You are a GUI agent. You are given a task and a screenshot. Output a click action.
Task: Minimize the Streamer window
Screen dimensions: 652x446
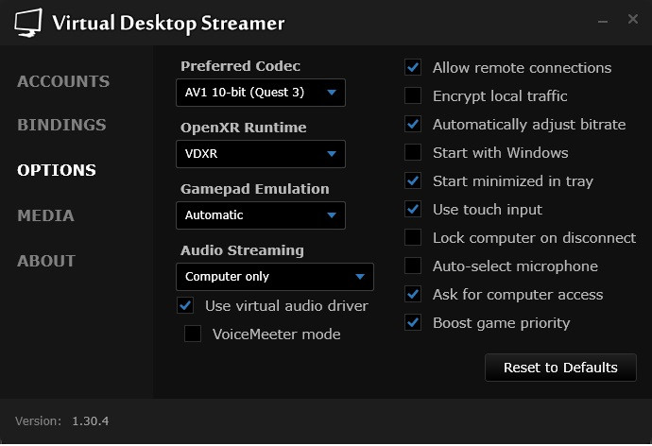(603, 21)
